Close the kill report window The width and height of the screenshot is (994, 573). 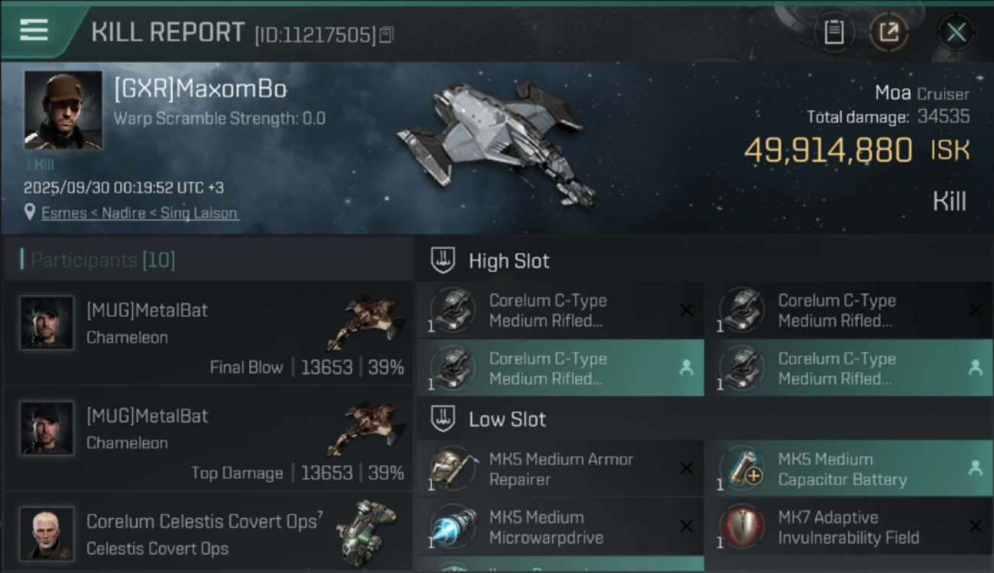point(956,32)
